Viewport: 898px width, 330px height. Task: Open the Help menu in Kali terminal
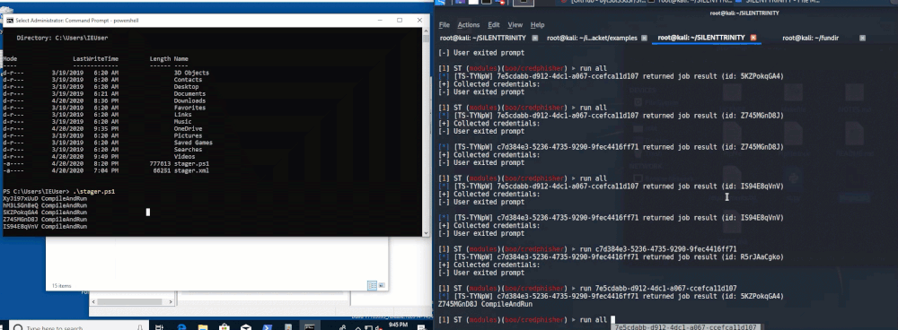[x=537, y=25]
